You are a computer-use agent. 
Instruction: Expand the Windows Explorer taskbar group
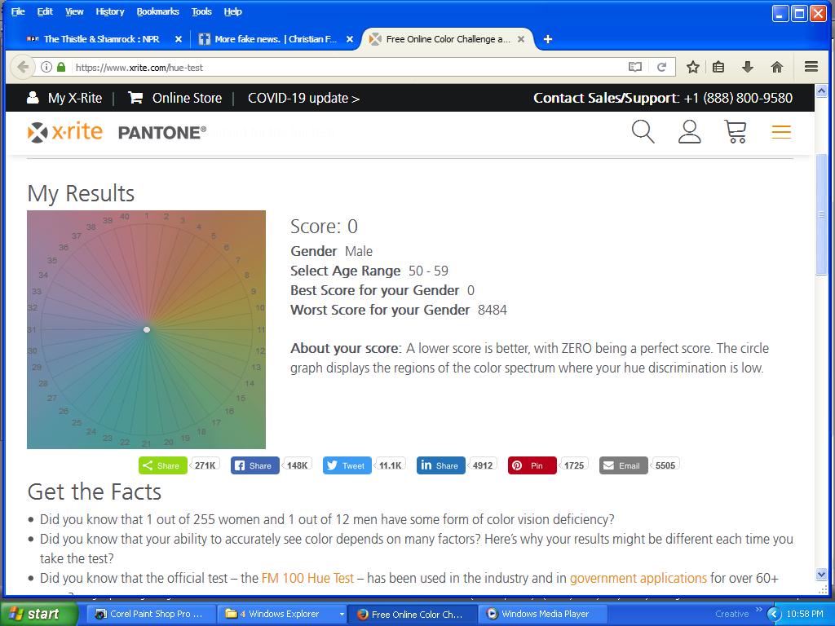342,614
